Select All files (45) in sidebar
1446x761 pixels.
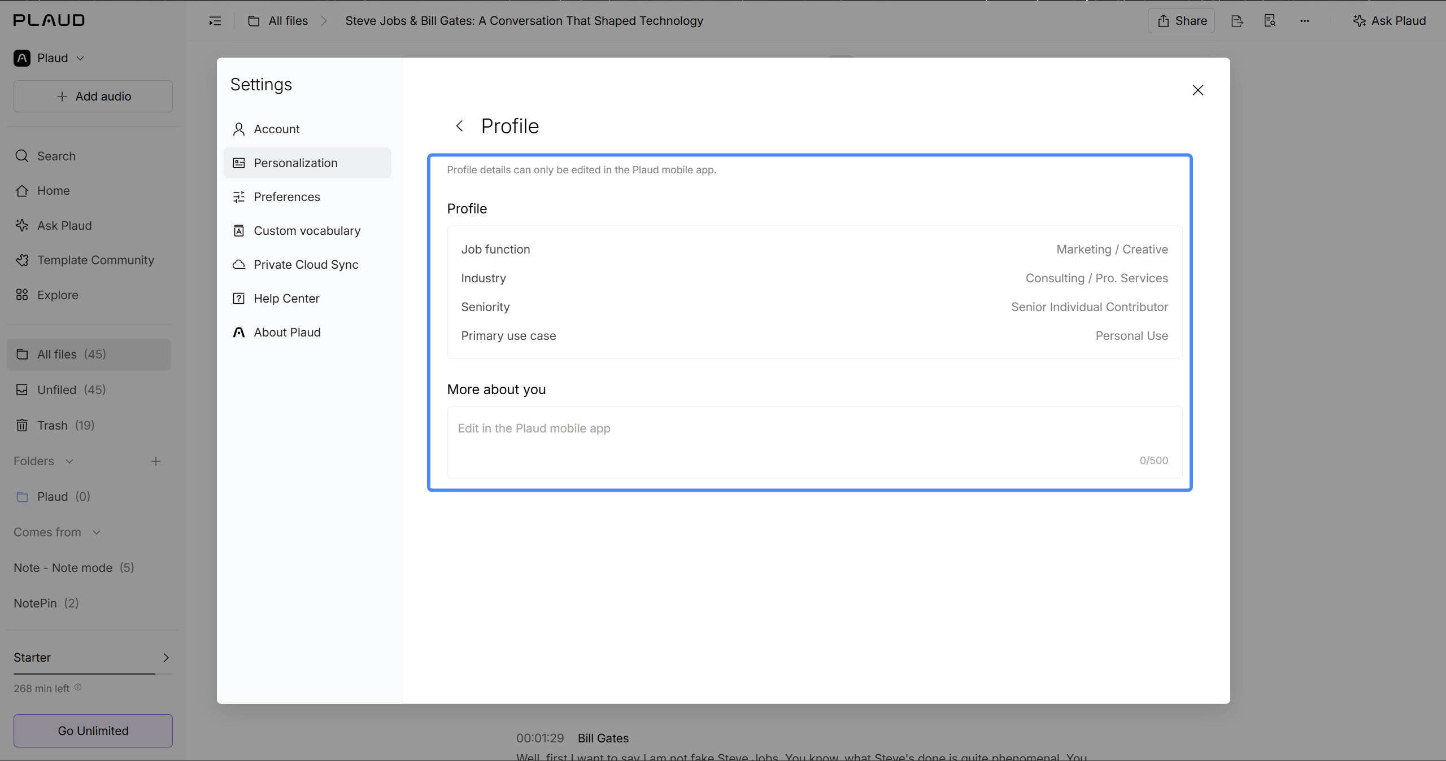pyautogui.click(x=89, y=355)
